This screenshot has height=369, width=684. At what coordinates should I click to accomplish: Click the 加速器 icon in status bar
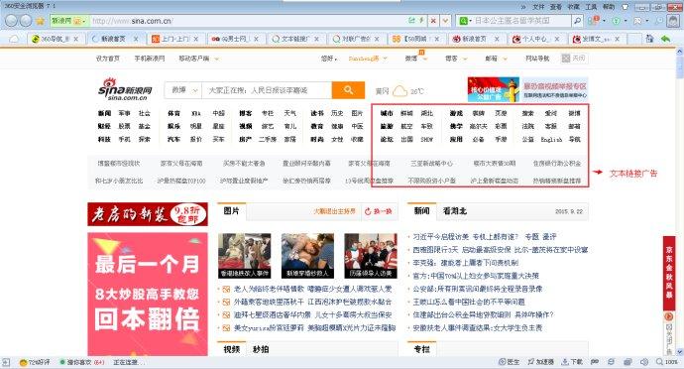(540, 362)
